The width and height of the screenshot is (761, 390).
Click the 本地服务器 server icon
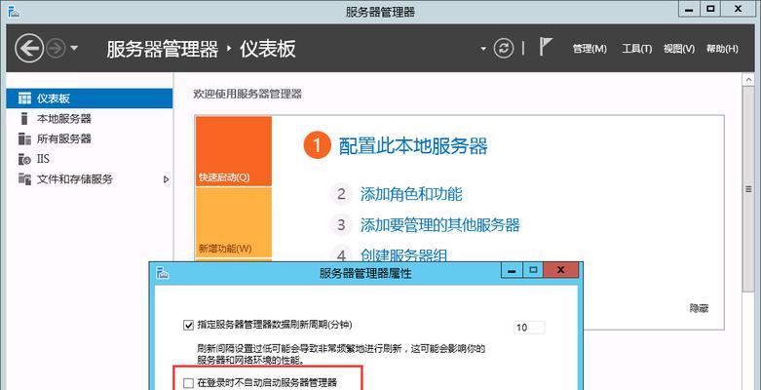click(24, 119)
